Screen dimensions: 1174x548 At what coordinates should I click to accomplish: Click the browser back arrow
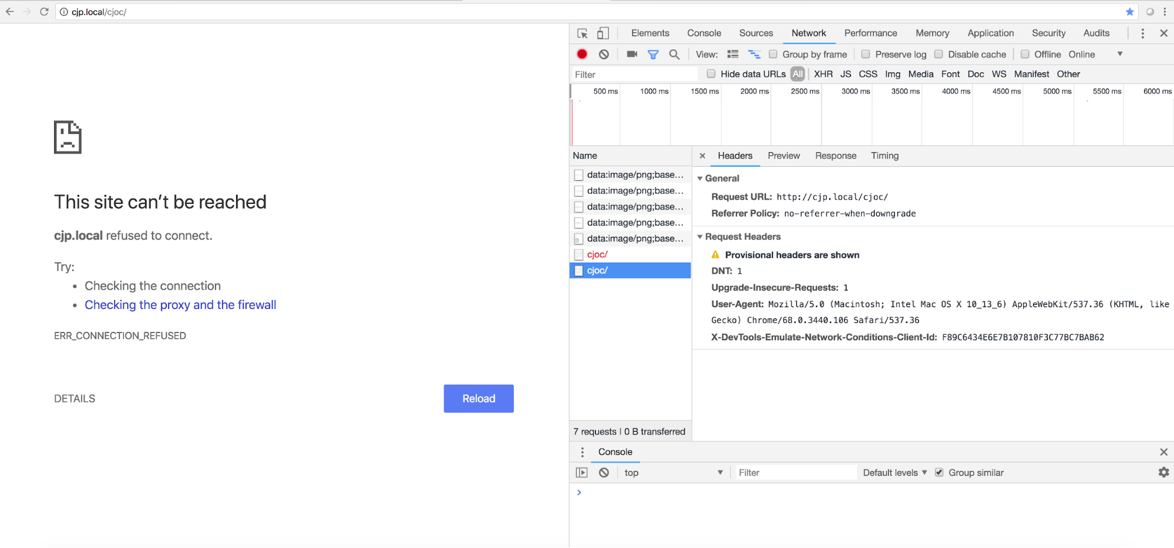[9, 12]
